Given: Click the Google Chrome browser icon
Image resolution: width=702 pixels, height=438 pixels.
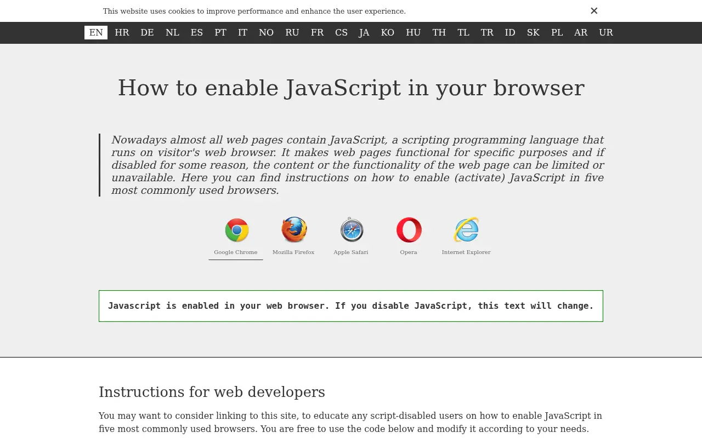Looking at the screenshot, I should 236,230.
